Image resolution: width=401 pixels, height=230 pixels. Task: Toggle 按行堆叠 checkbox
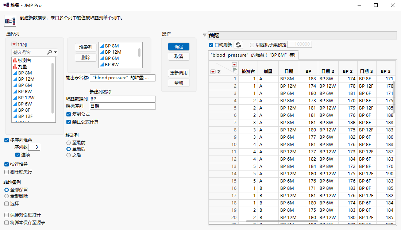pyautogui.click(x=7, y=164)
